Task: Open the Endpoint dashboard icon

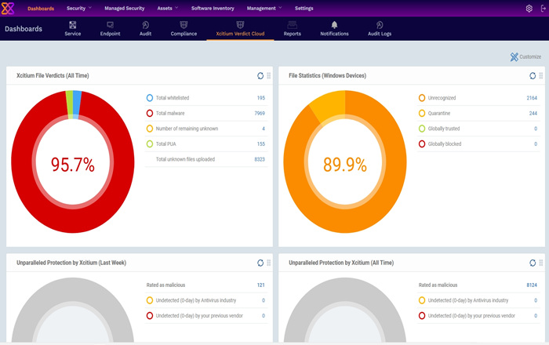Action: tap(110, 25)
